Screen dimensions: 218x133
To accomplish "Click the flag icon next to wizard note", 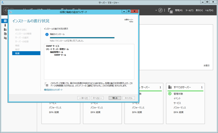I will tap(46, 84).
